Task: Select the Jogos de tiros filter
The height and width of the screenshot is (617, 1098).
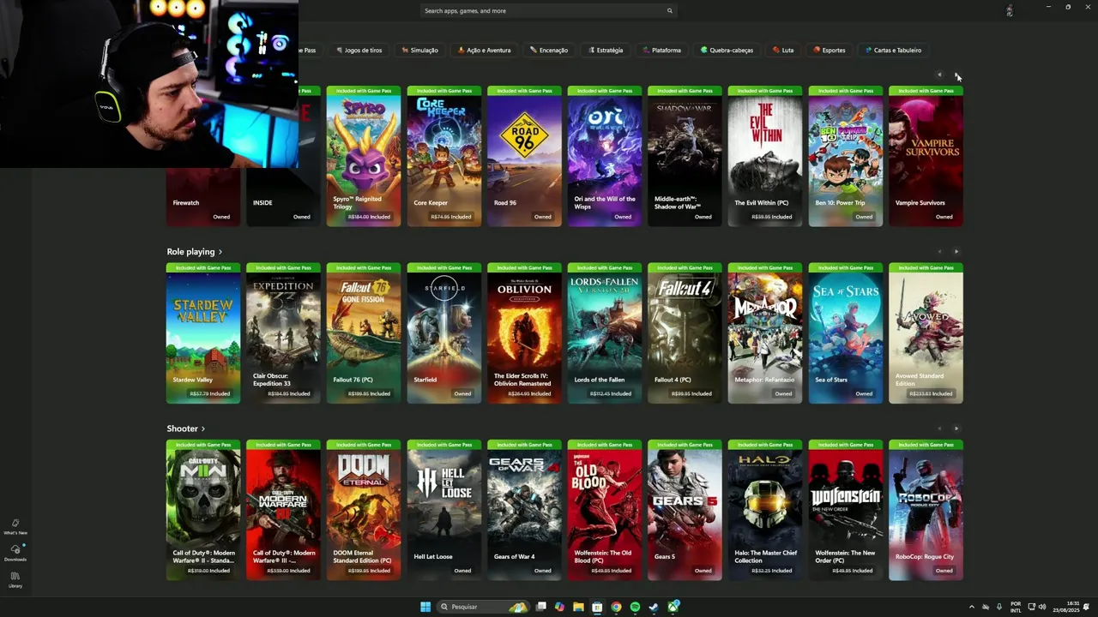Action: pos(359,50)
